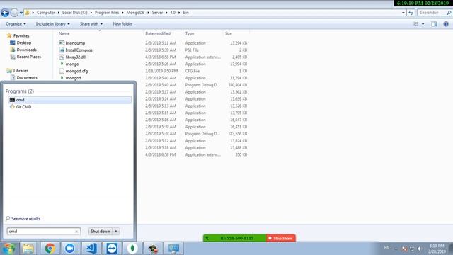
Task: Select the bsondump file
Action: coord(75,43)
